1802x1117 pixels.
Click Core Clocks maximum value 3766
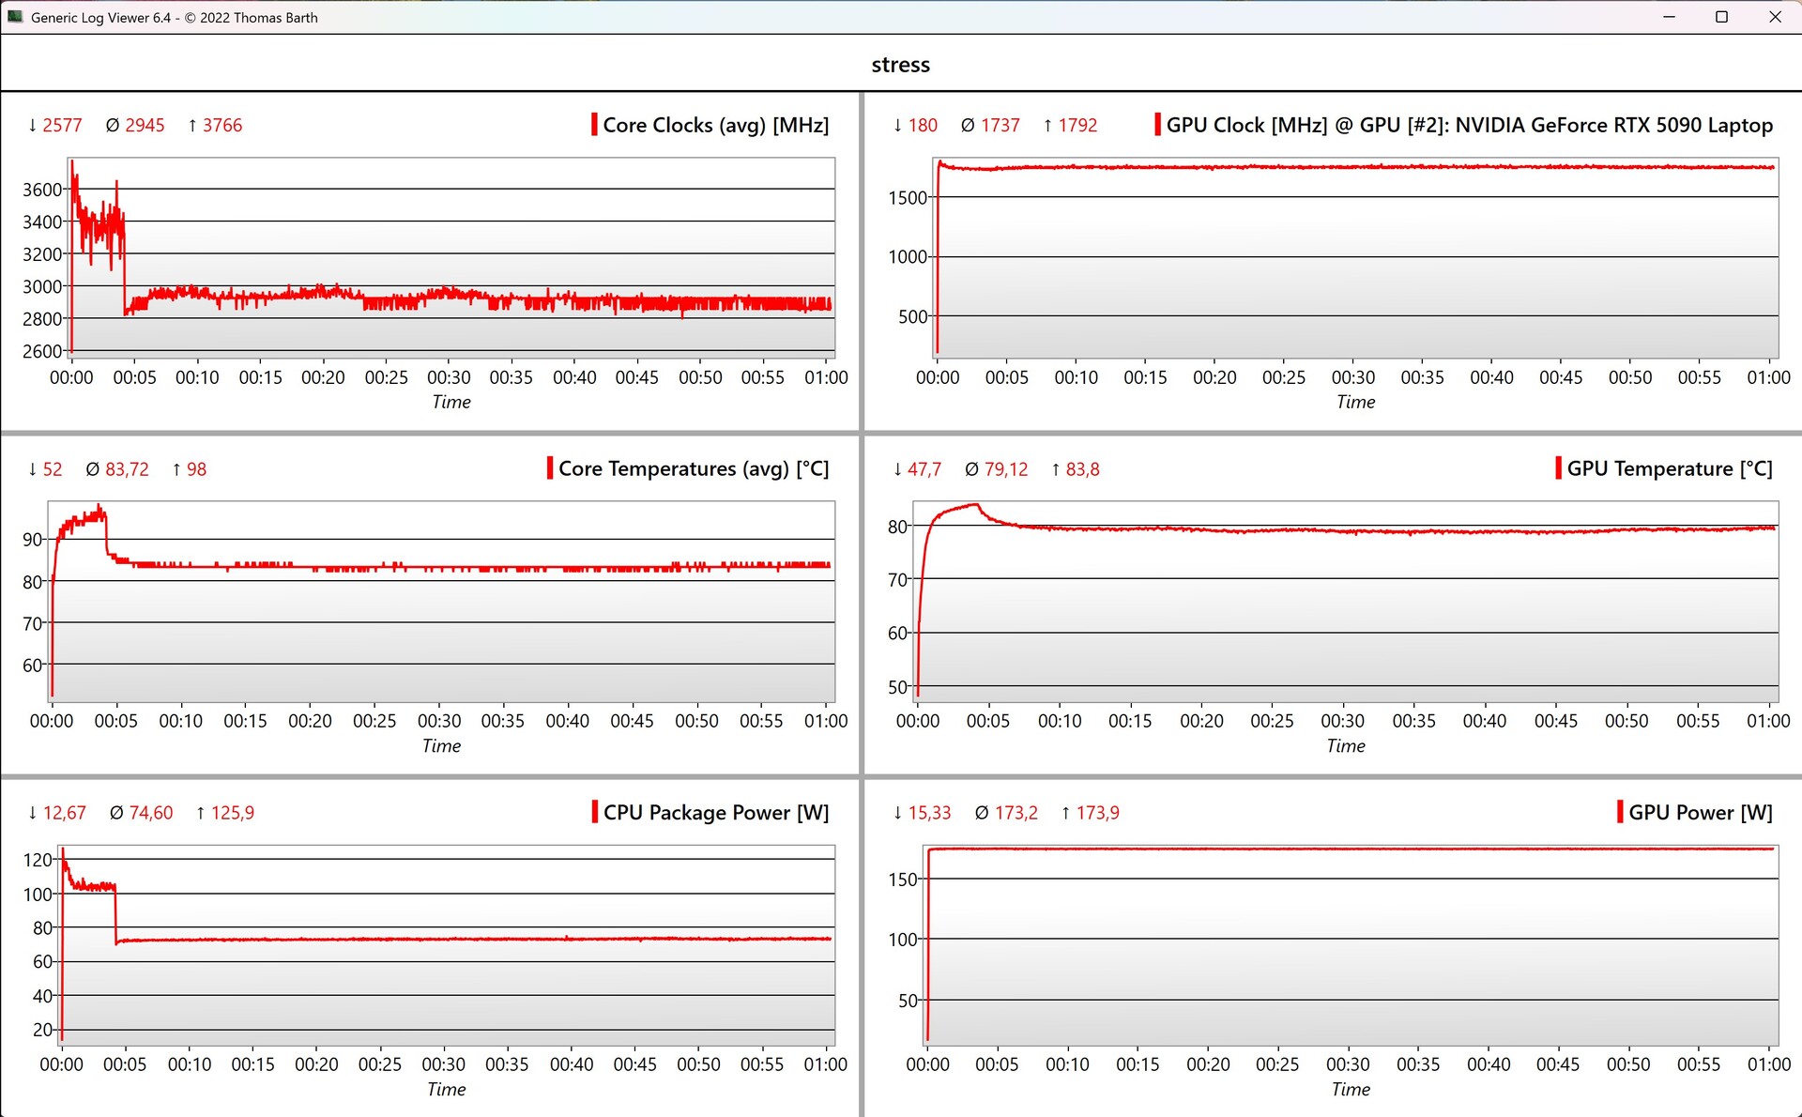221,125
